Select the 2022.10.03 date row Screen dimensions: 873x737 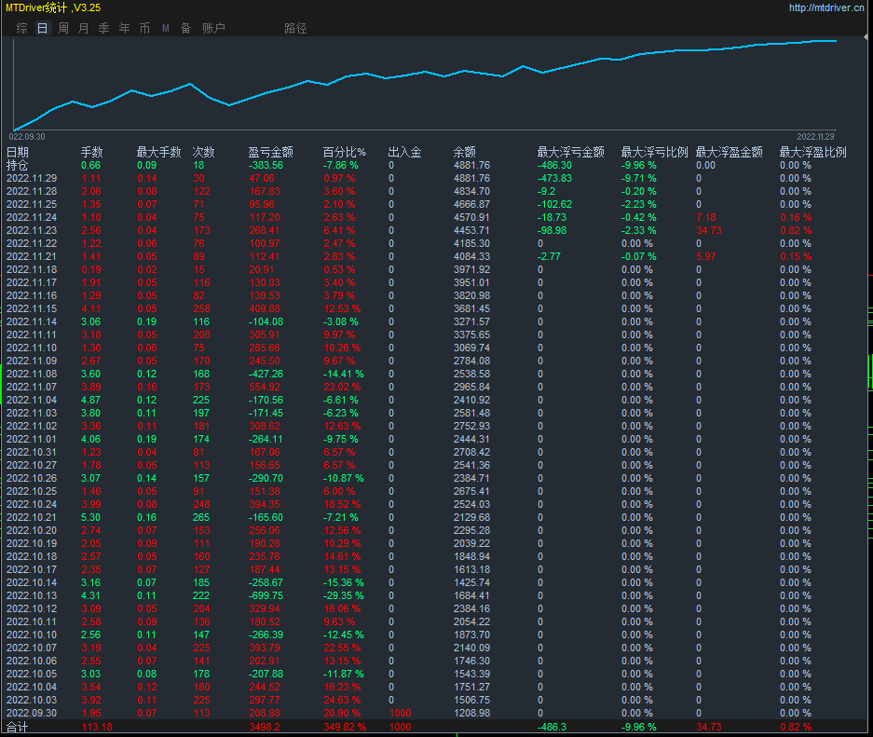coord(32,700)
